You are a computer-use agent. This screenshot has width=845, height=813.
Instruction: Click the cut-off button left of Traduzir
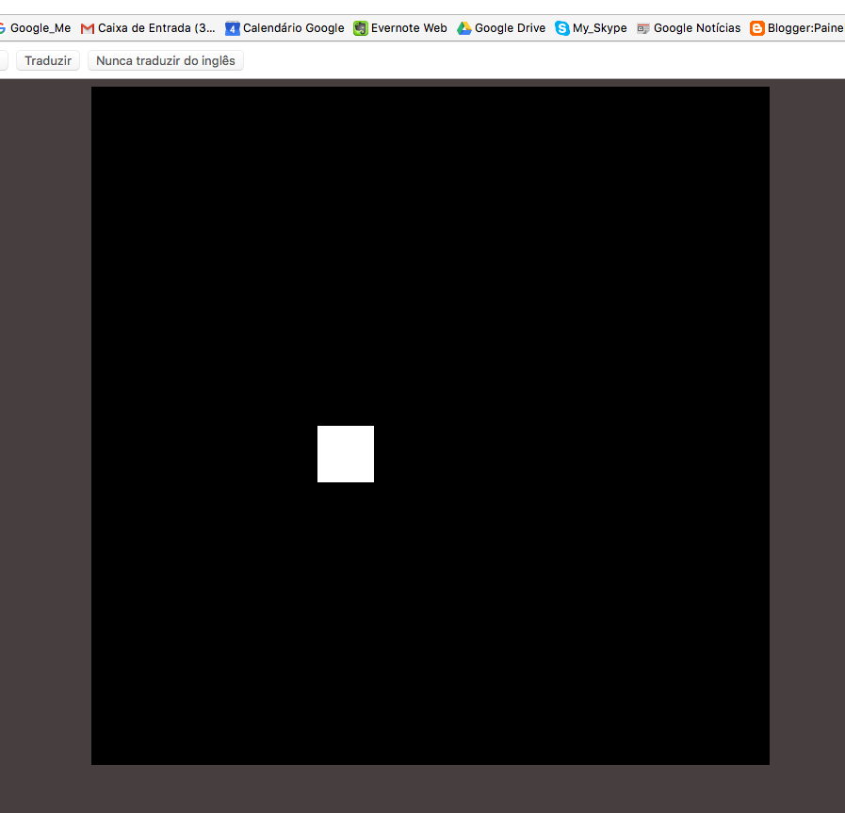pos(4,60)
